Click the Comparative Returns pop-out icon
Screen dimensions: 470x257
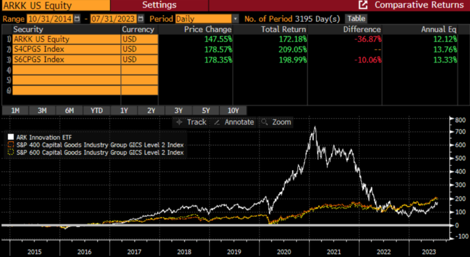pyautogui.click(x=363, y=5)
